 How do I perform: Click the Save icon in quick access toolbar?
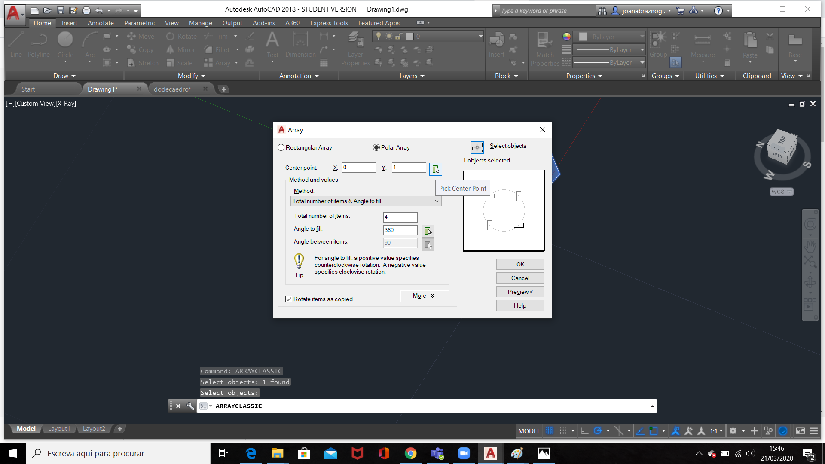[x=61, y=10]
